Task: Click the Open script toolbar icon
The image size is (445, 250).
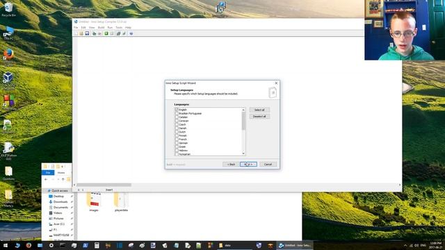Action: (x=81, y=33)
